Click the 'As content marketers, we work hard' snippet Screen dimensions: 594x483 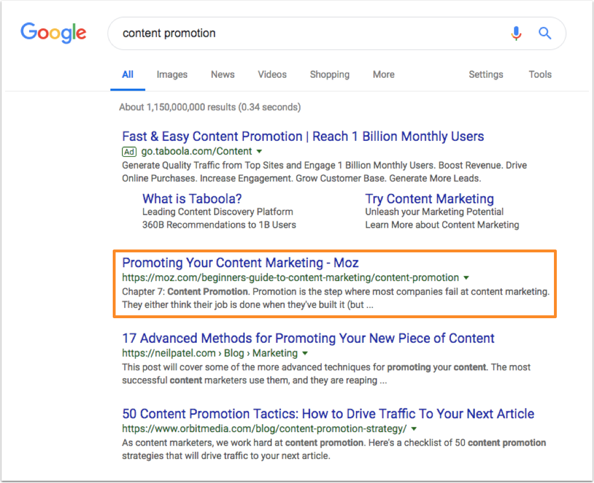tap(334, 449)
